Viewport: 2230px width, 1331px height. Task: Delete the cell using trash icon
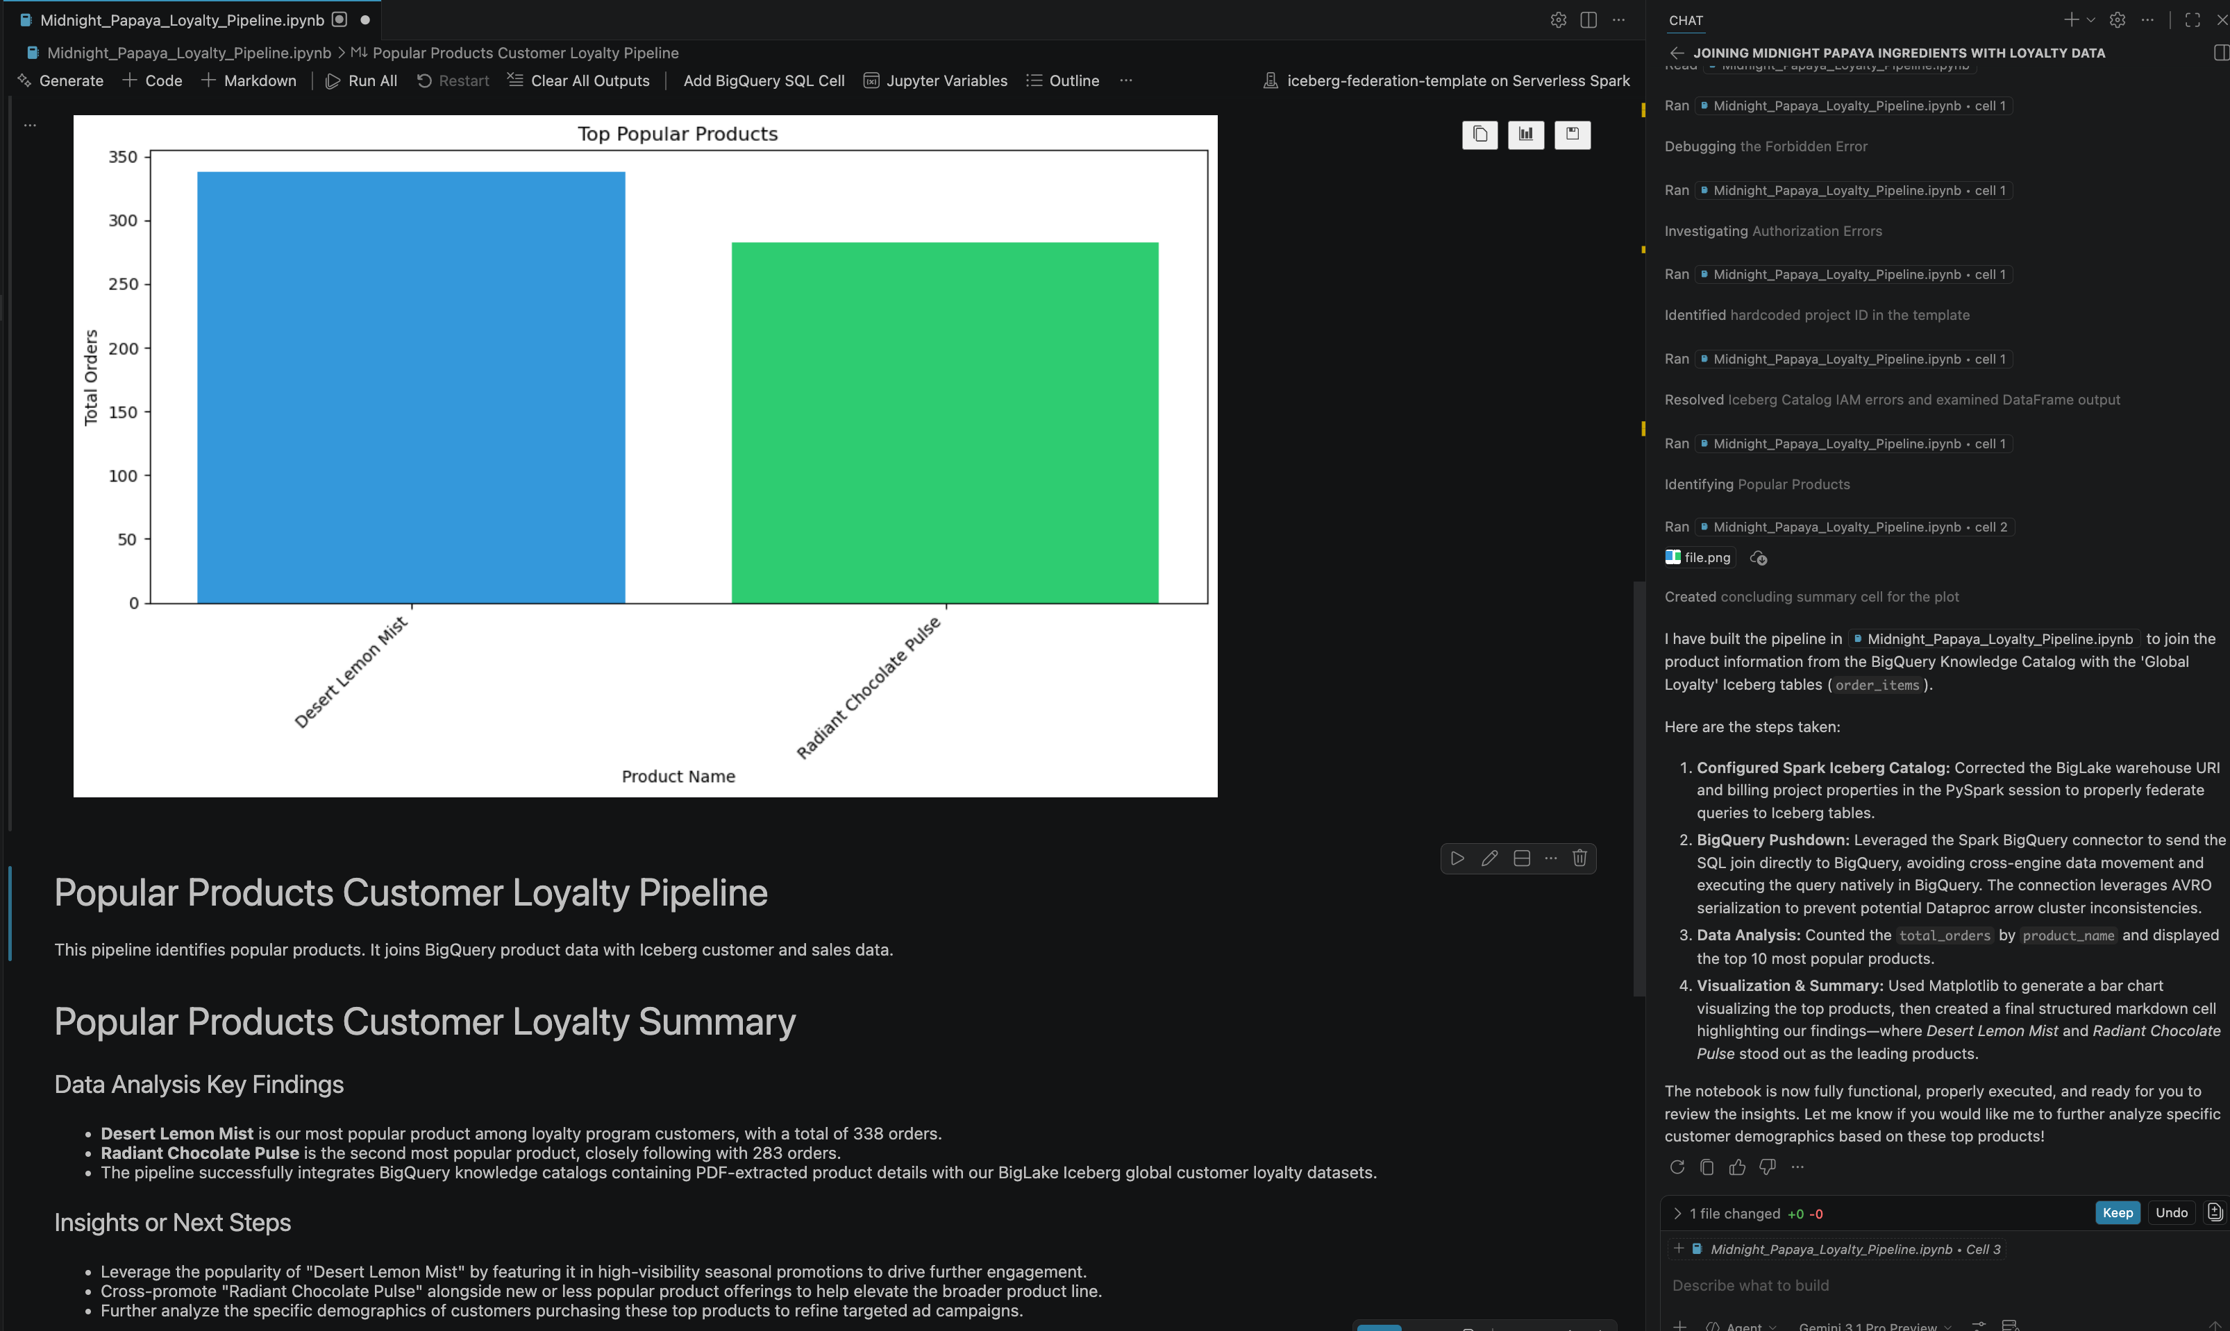(1579, 858)
